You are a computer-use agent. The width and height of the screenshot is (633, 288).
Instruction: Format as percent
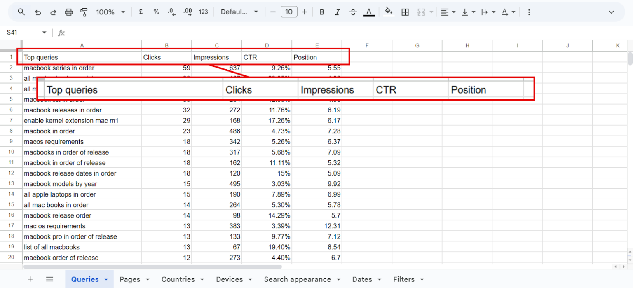(156, 12)
